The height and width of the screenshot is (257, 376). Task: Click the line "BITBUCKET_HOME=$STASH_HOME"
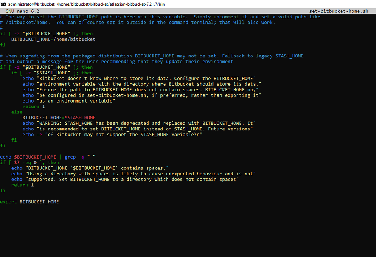[x=59, y=118]
